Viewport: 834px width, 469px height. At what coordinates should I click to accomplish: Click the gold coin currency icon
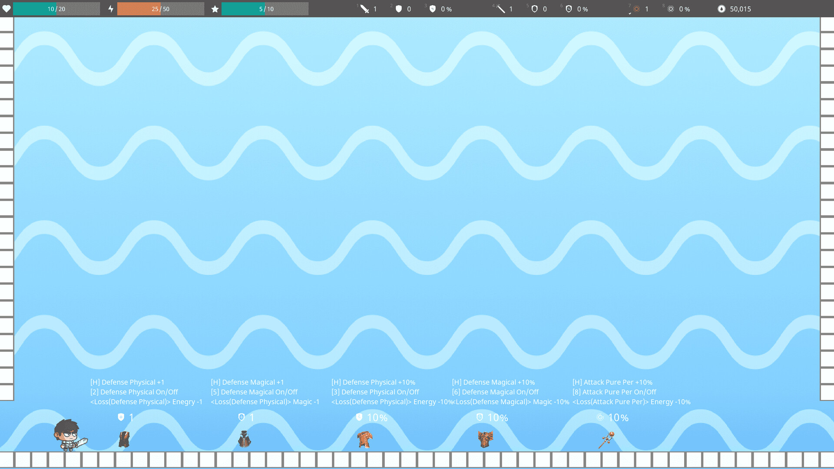coord(721,9)
